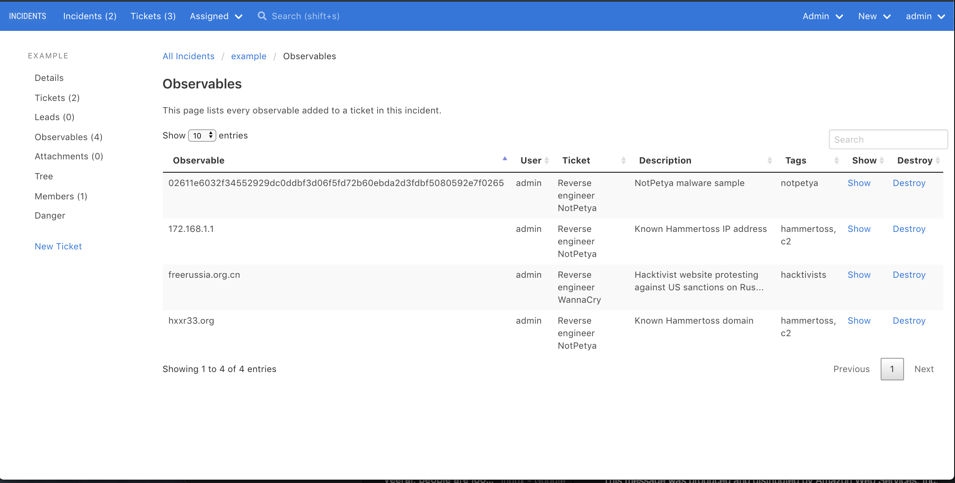This screenshot has width=955, height=483.
Task: Open Tickets (2) in the sidebar
Action: click(x=57, y=98)
